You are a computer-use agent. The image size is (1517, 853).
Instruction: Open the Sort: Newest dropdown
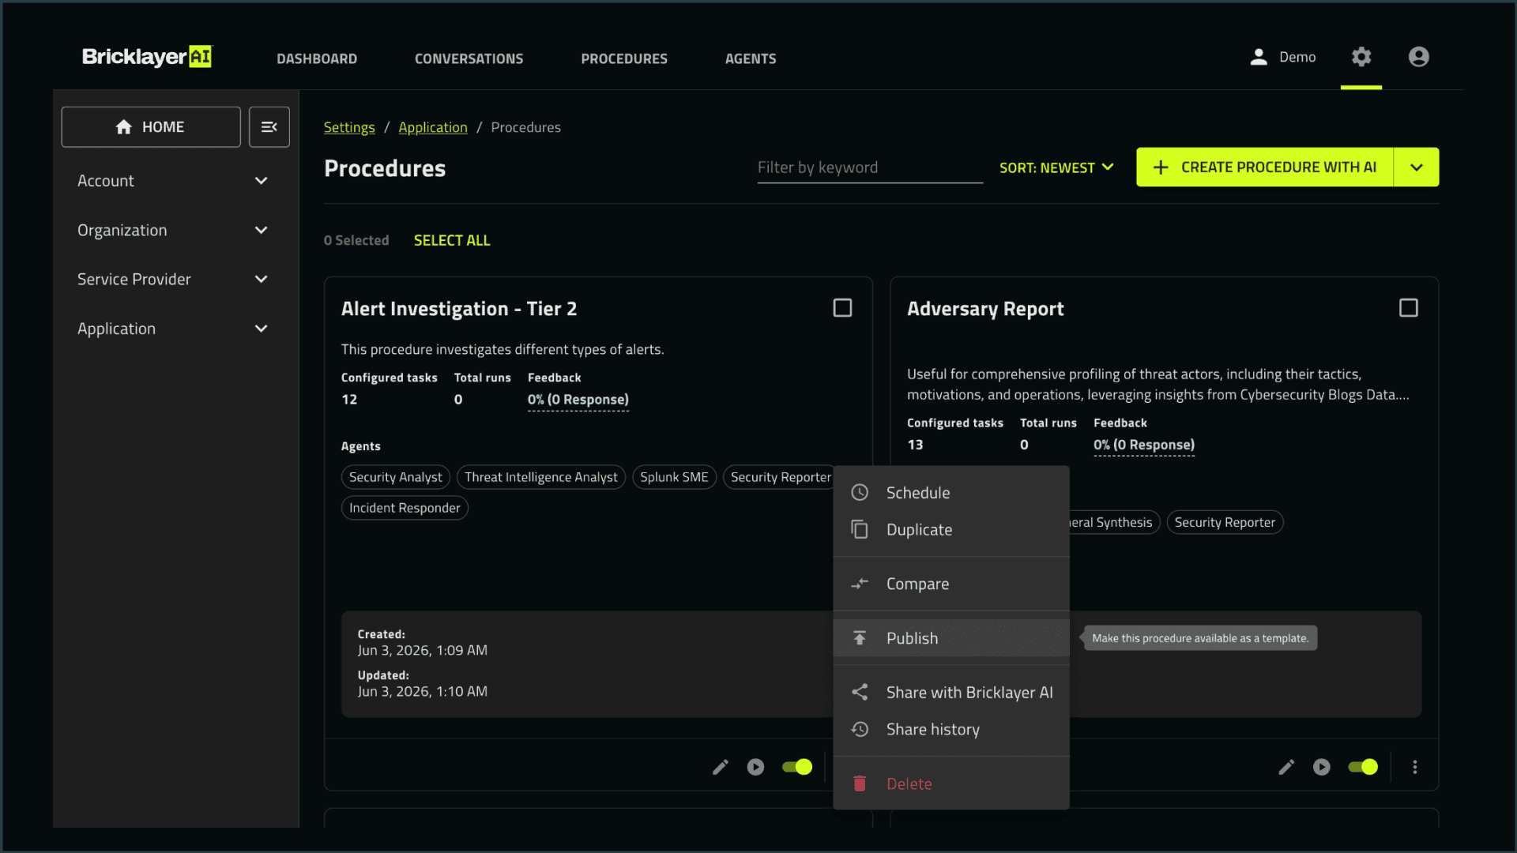[1056, 167]
